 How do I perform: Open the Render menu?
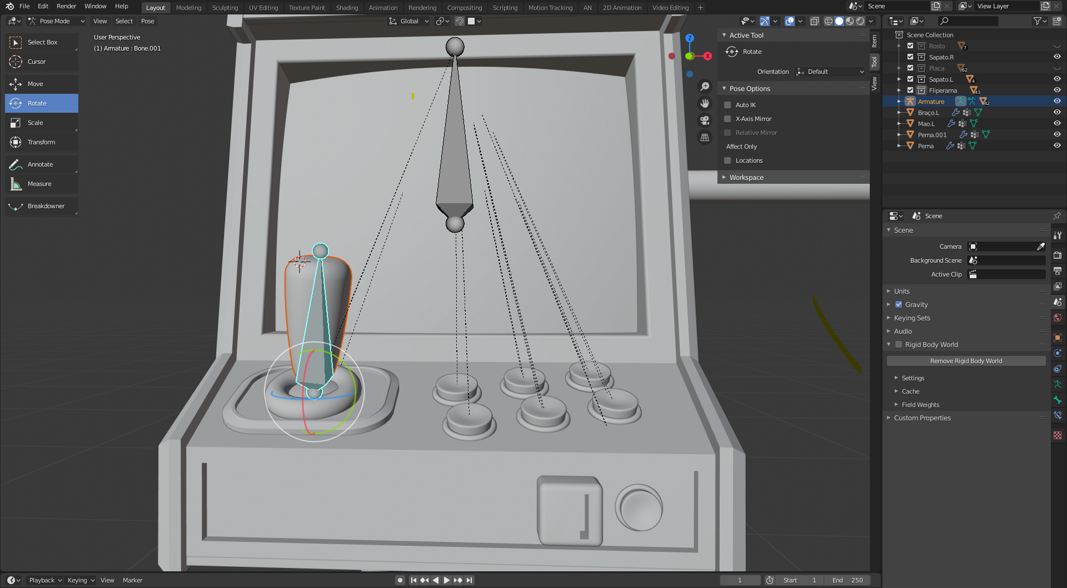click(66, 6)
